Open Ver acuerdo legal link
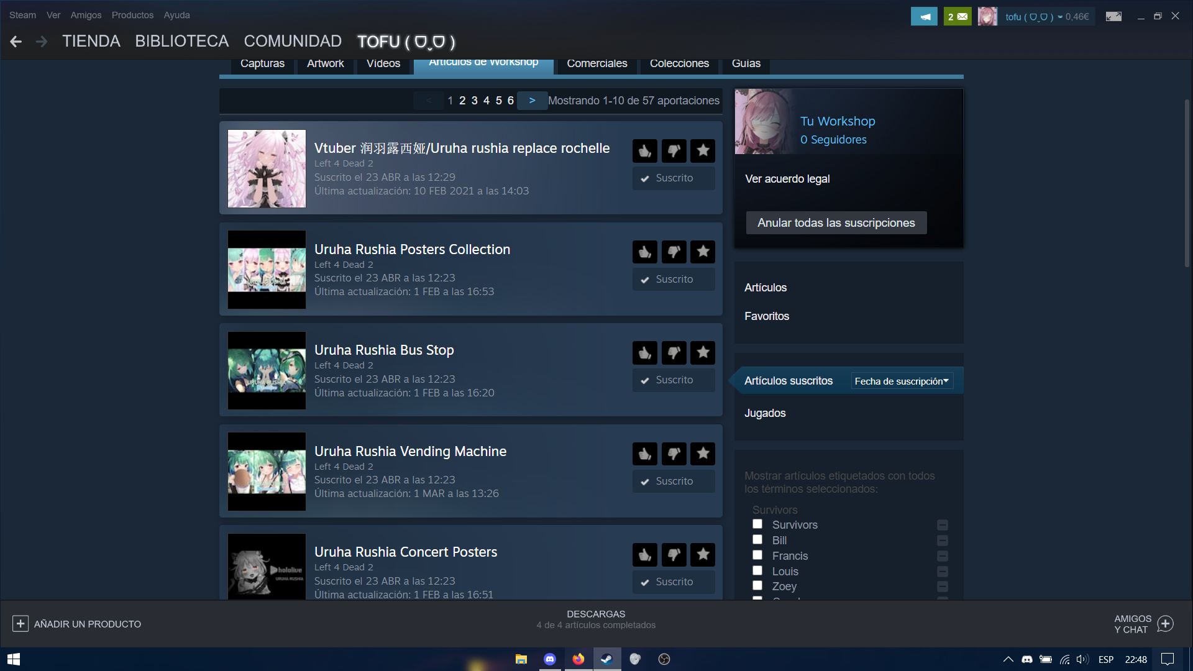1193x671 pixels. click(787, 179)
